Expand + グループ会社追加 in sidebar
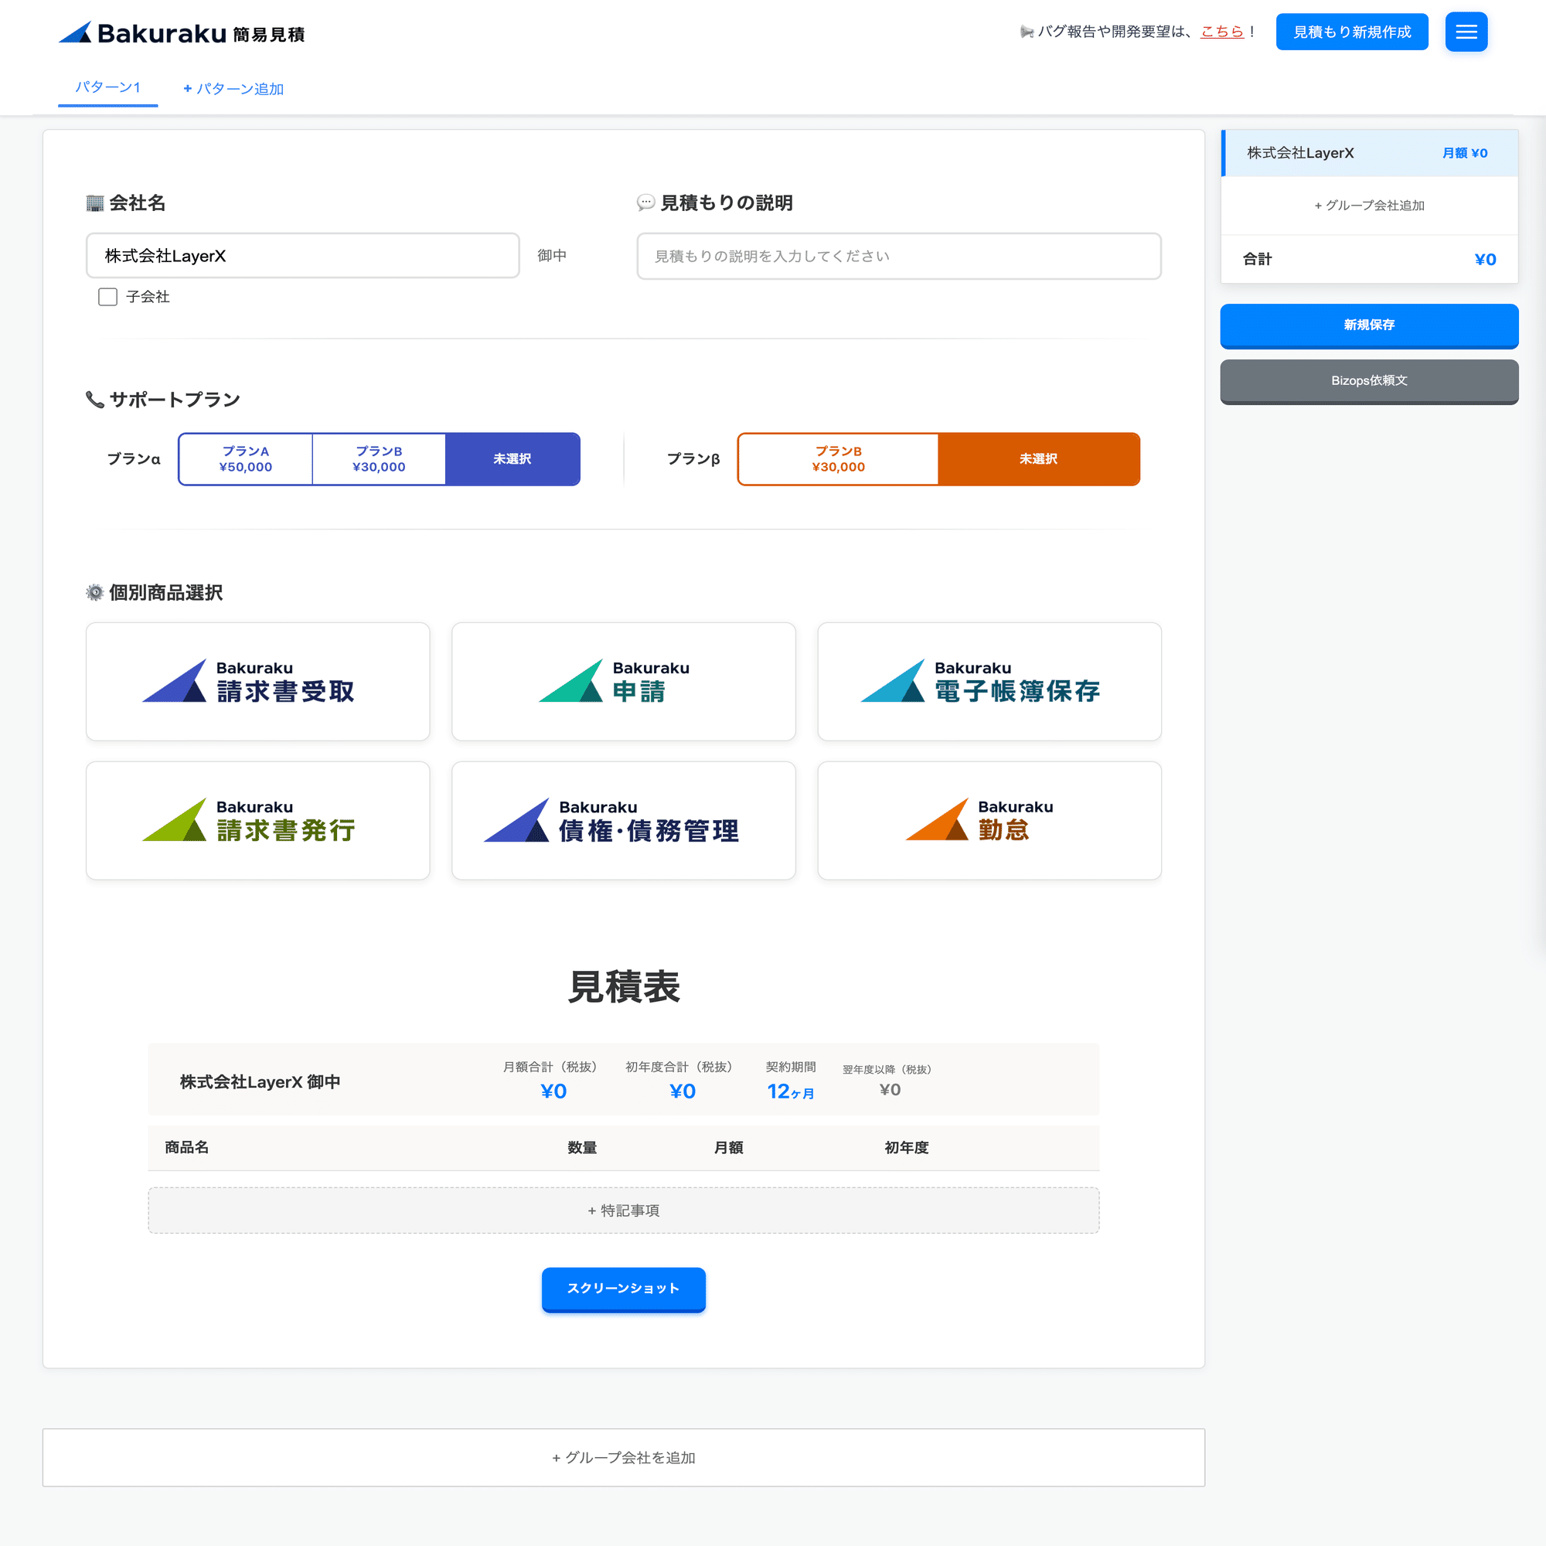This screenshot has height=1546, width=1546. coord(1368,206)
